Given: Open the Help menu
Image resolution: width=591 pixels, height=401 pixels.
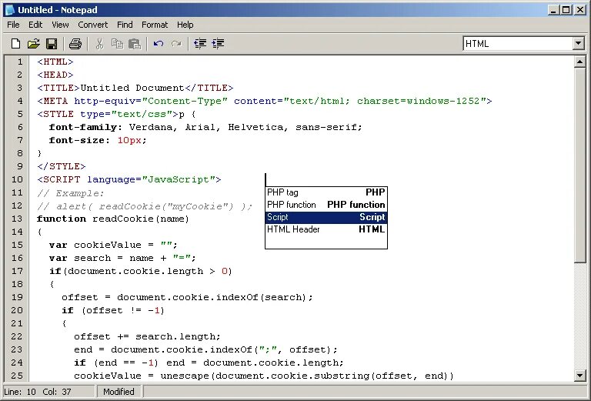Looking at the screenshot, I should click(x=185, y=25).
